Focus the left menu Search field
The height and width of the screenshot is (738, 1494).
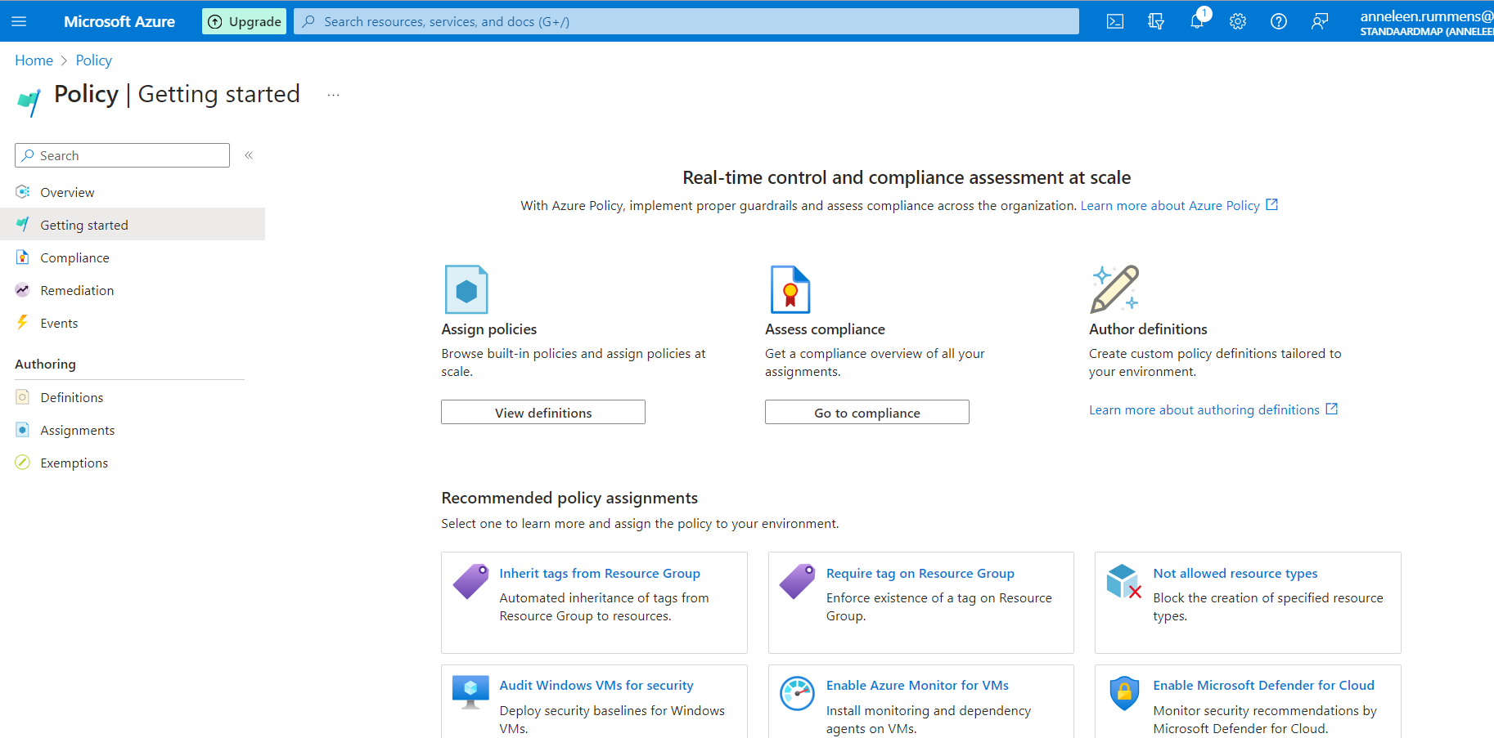(122, 155)
